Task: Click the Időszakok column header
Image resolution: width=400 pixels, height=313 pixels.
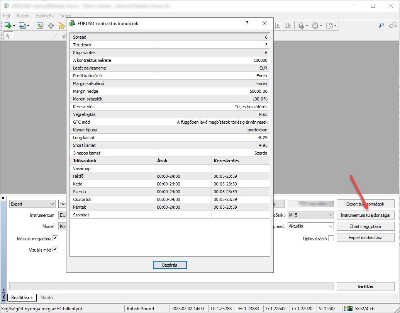Action: [112, 161]
